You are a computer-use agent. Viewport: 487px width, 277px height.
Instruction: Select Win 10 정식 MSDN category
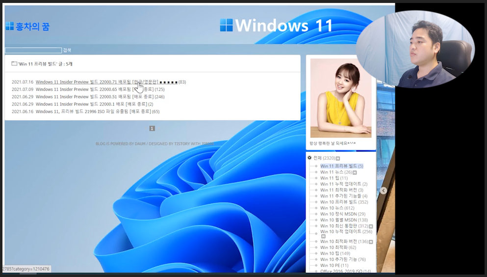click(343, 214)
